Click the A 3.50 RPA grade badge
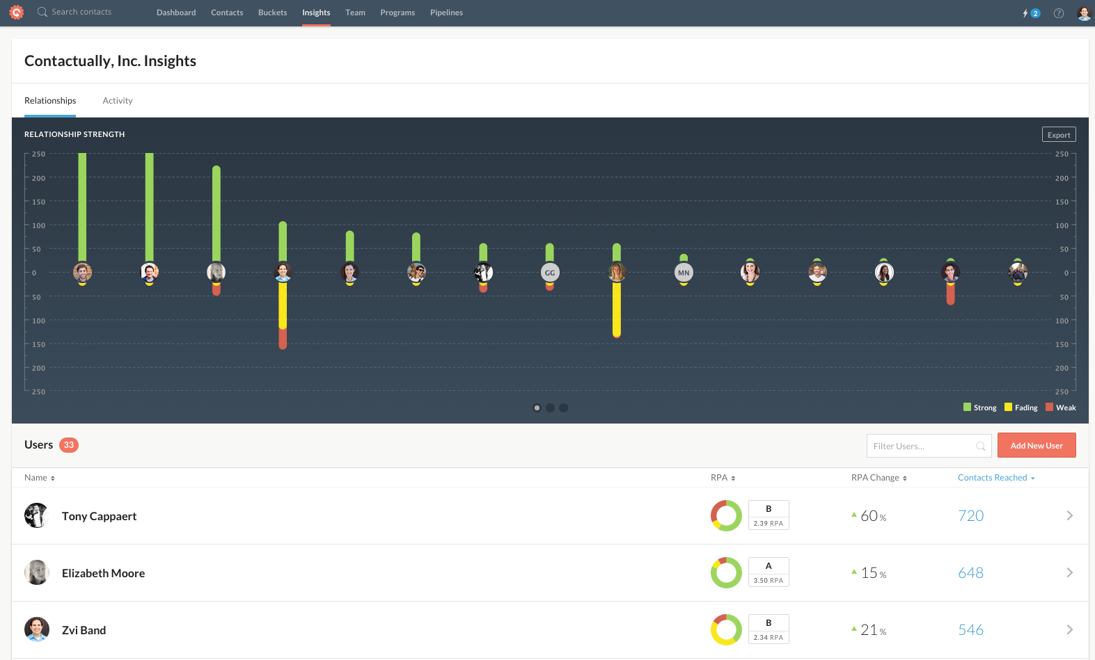Viewport: 1095px width, 660px height. coord(769,572)
